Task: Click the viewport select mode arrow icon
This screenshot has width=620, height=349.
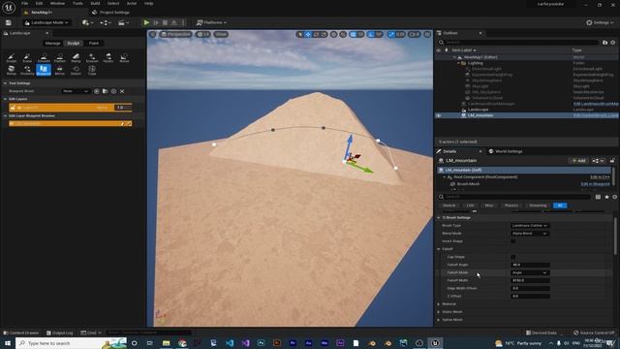Action: (x=299, y=35)
